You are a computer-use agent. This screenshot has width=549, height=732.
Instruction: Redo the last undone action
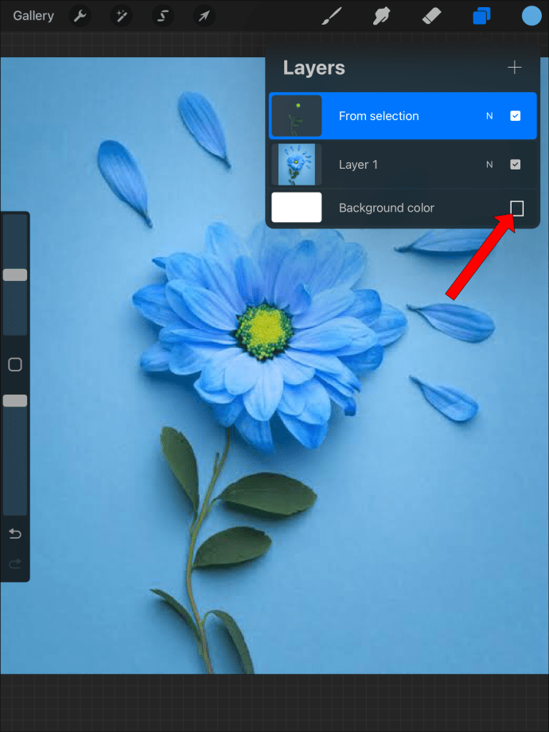click(15, 564)
